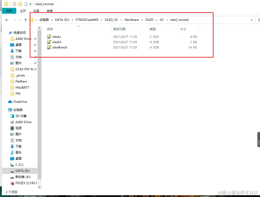Click IIC breadcrumb in address bar
Image resolution: width=260 pixels, height=197 pixels.
pyautogui.click(x=162, y=20)
